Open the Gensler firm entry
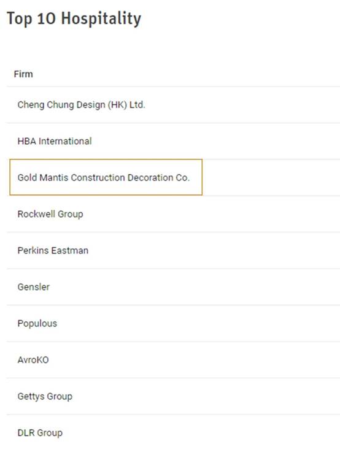The image size is (340, 452). [34, 287]
